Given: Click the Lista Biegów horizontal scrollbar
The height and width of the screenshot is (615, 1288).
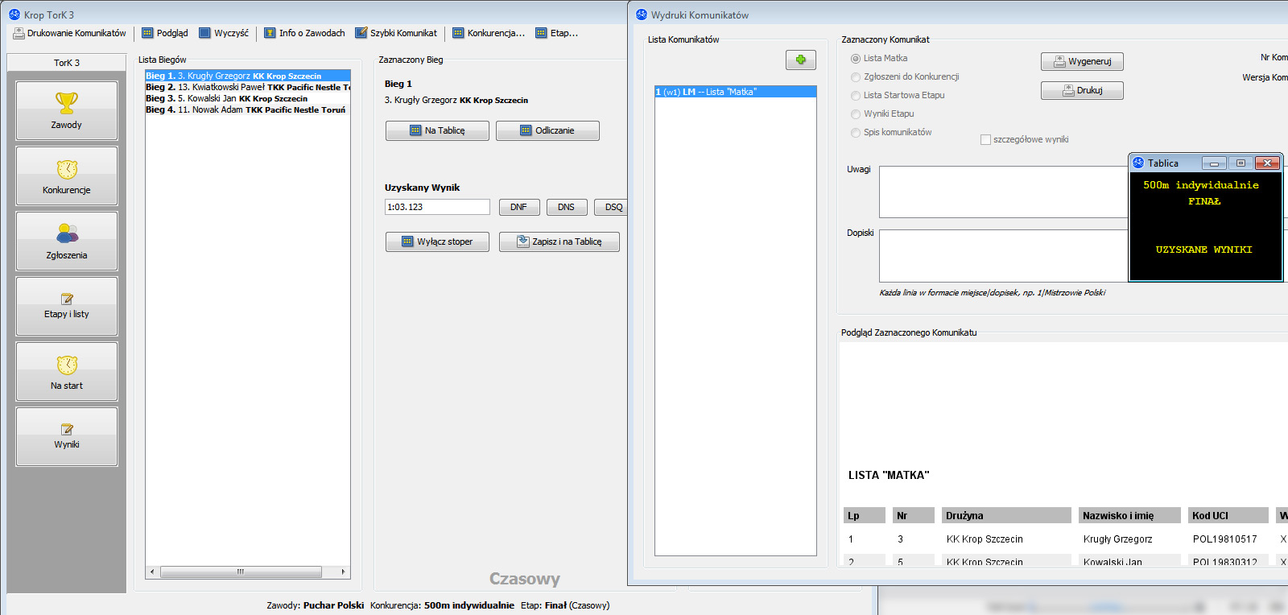Looking at the screenshot, I should tap(241, 572).
